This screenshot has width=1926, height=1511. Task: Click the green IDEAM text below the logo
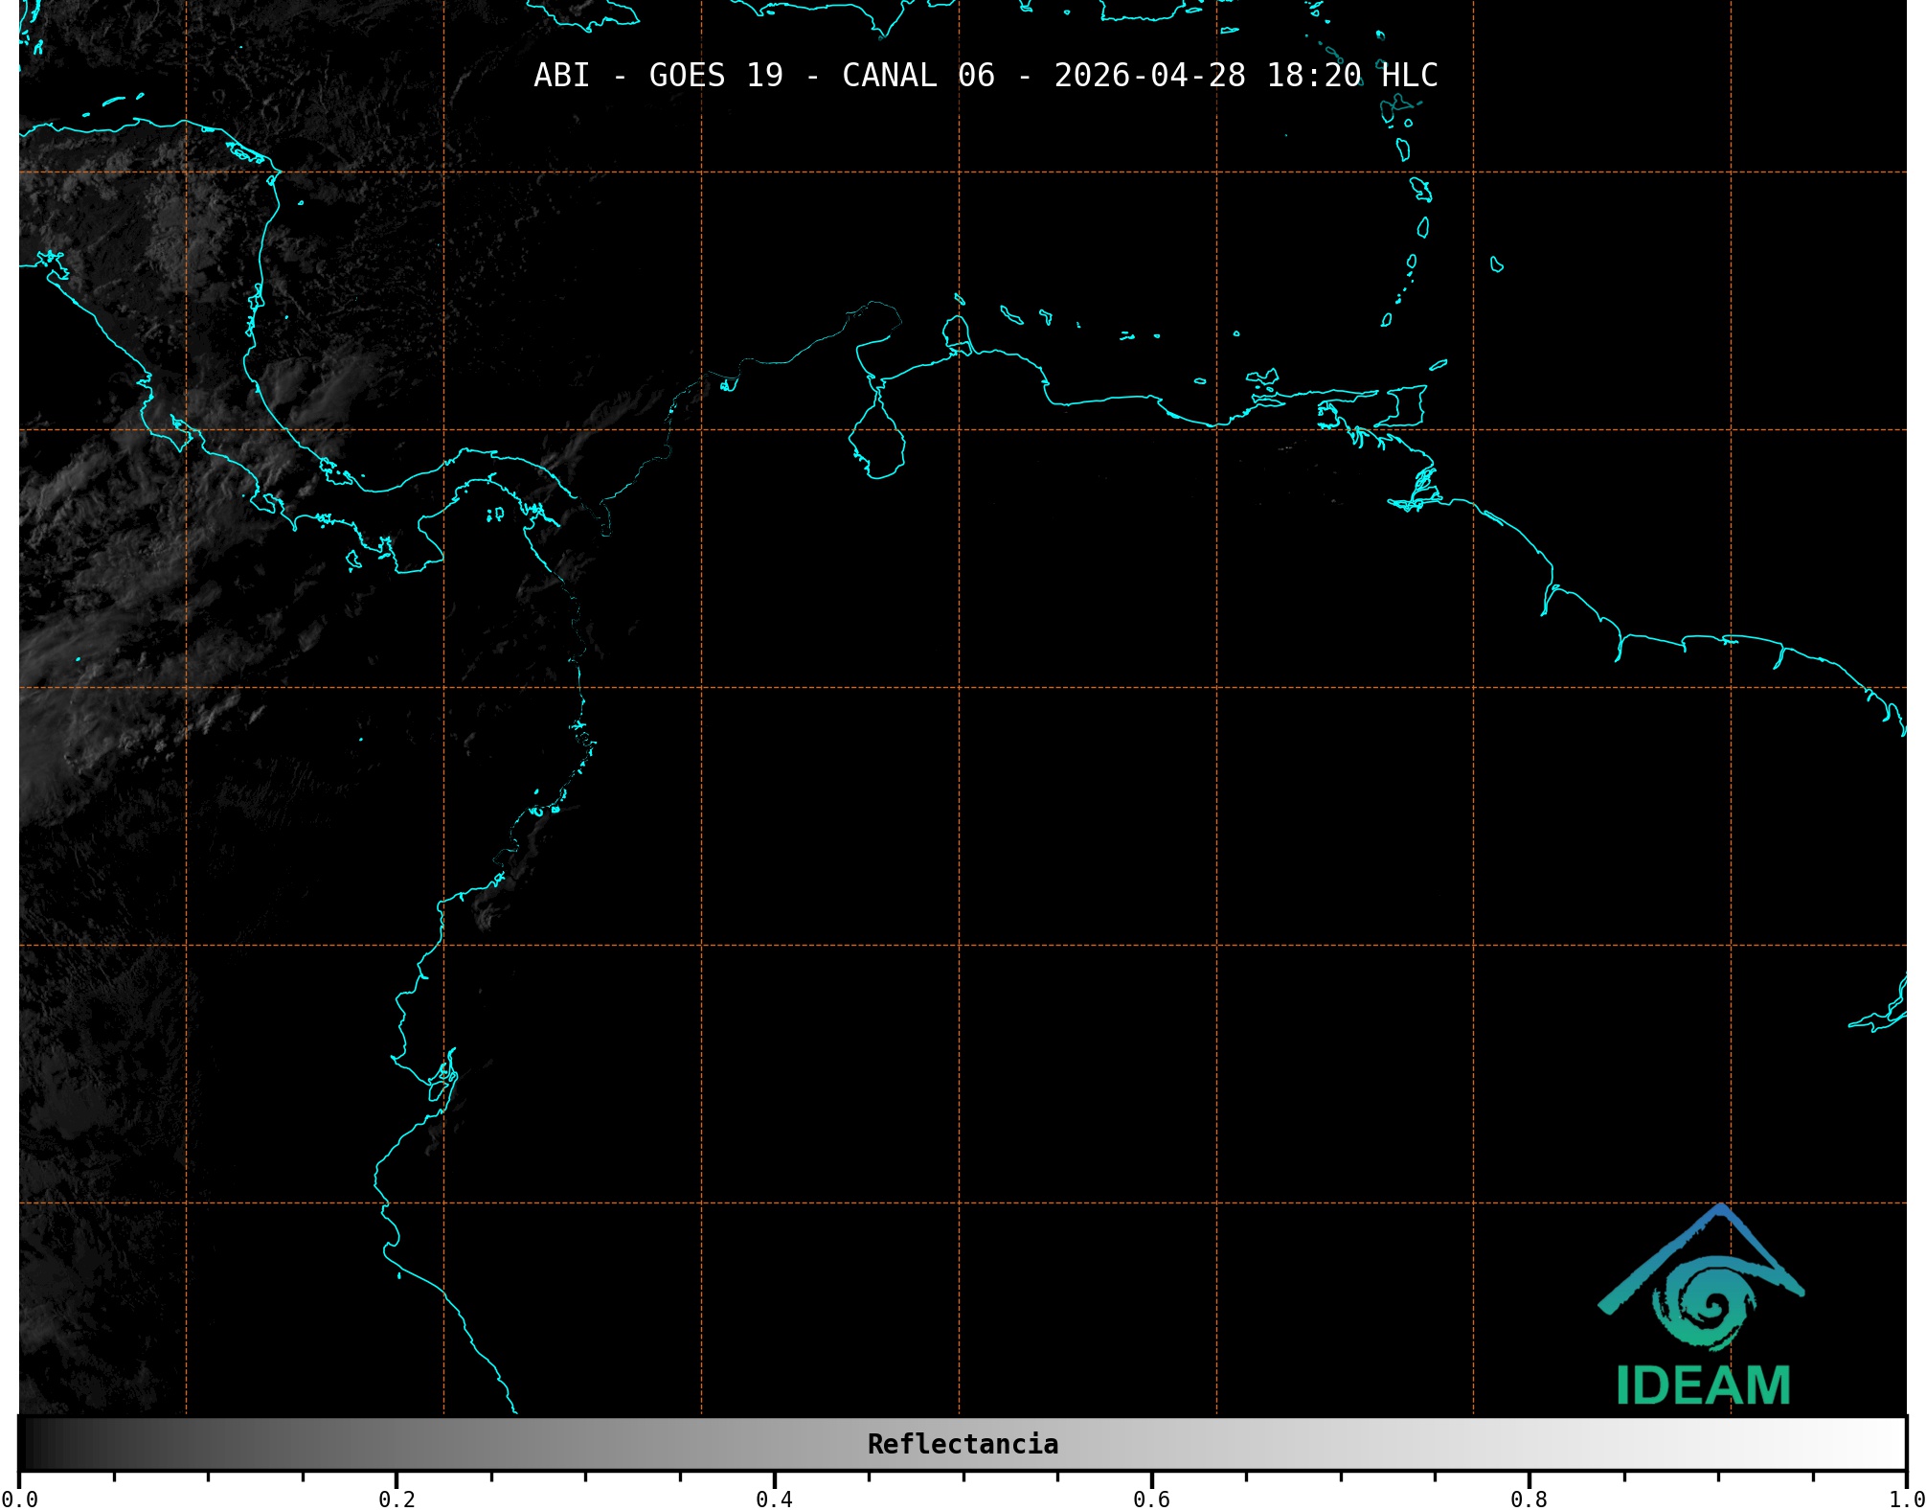1703,1385
